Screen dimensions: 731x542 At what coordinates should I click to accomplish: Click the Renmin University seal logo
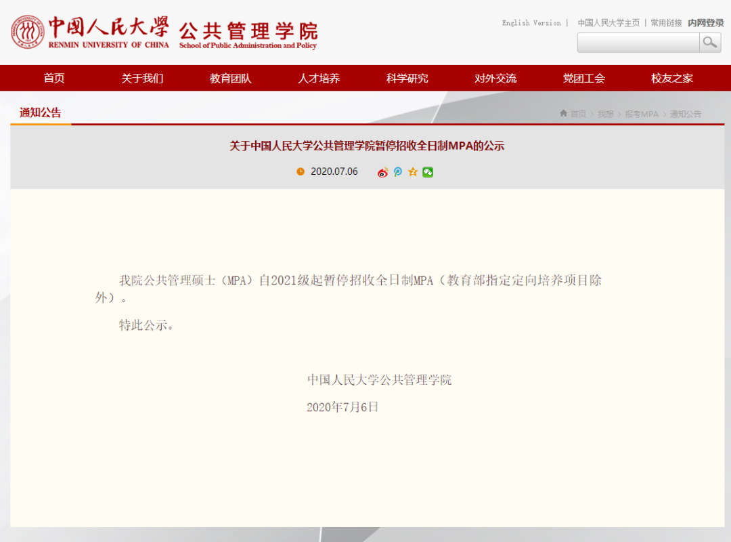[27, 30]
